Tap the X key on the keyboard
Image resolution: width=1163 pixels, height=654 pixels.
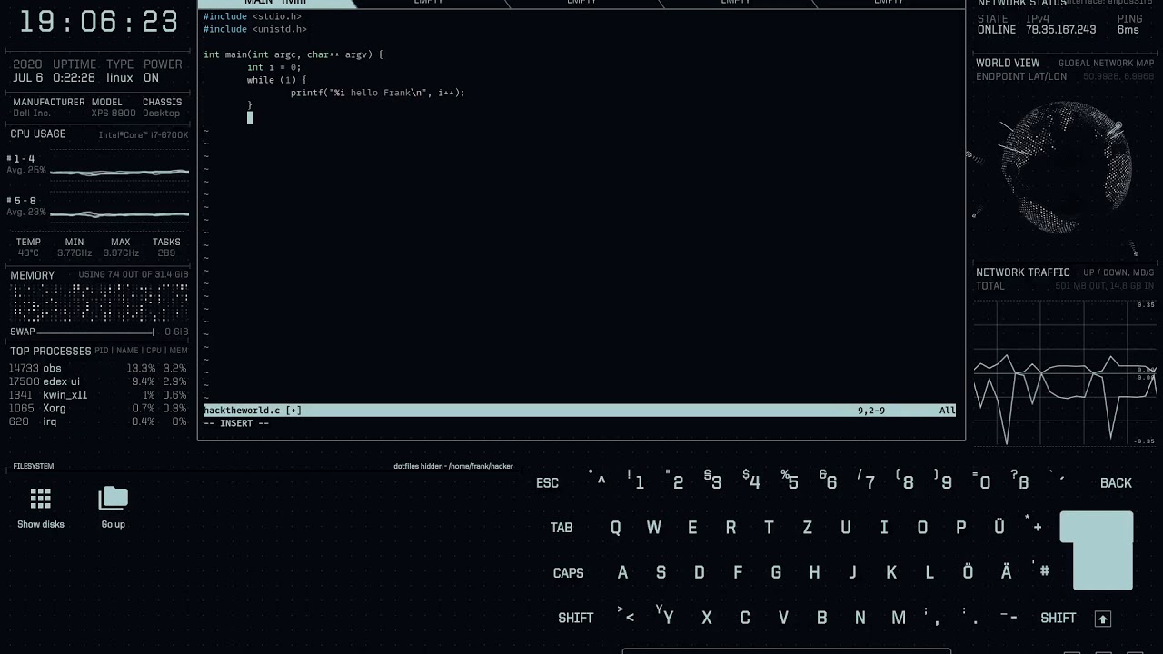pyautogui.click(x=706, y=618)
